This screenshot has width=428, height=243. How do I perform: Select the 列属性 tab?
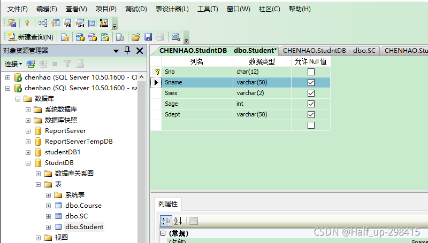pos(168,204)
